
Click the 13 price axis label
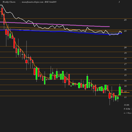click(x=125, y=86)
